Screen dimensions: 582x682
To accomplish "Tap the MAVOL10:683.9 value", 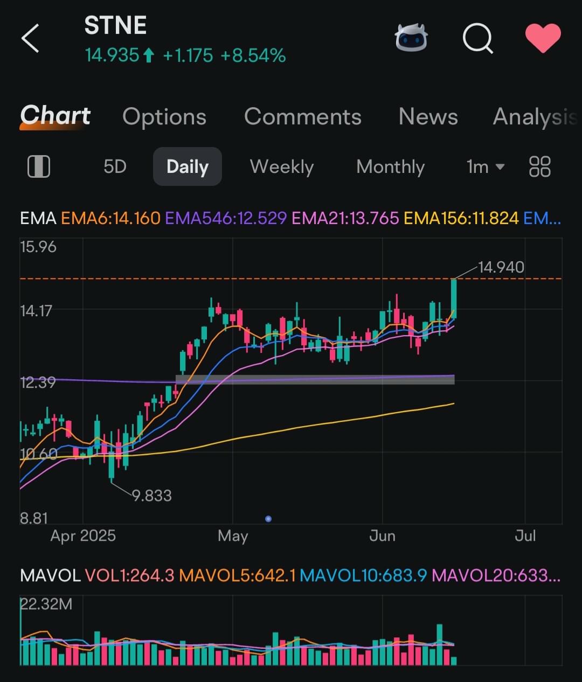I will pyautogui.click(x=363, y=575).
